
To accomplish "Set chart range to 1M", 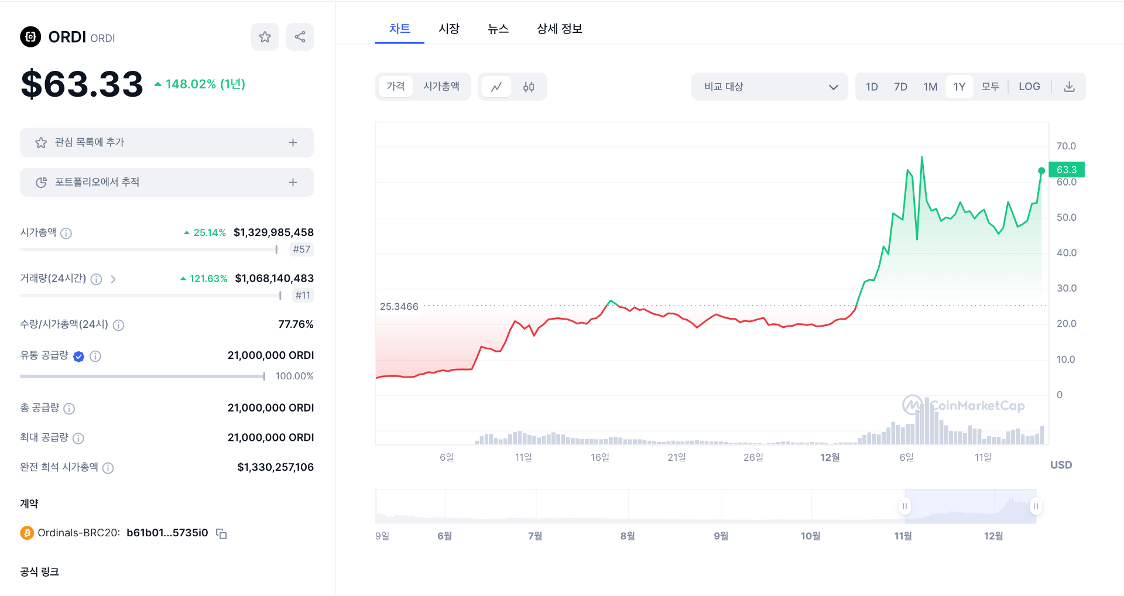I will click(x=930, y=87).
